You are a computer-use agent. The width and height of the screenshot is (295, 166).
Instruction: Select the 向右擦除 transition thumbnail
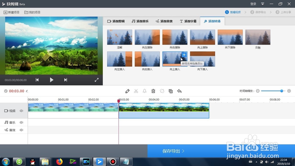(175, 37)
